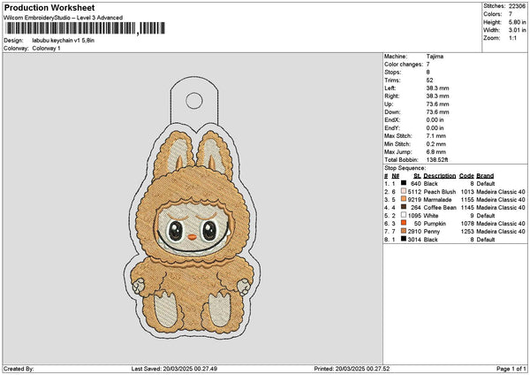Click the 'Stop Sequence:' heading
The width and height of the screenshot is (530, 375).
[x=405, y=168]
